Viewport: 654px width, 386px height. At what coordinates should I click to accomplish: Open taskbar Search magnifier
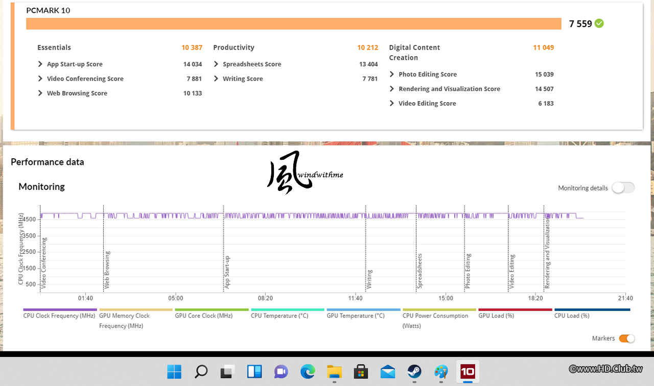click(x=201, y=372)
